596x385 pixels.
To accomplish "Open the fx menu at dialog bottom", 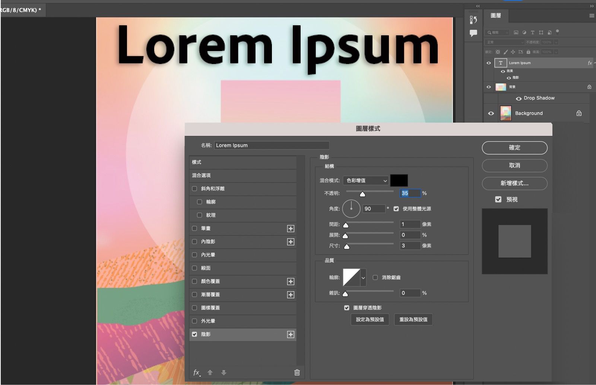I will [197, 372].
